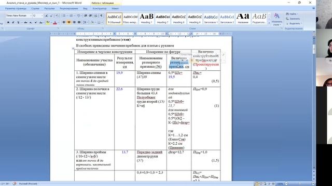Click the table move handle

point(73,49)
